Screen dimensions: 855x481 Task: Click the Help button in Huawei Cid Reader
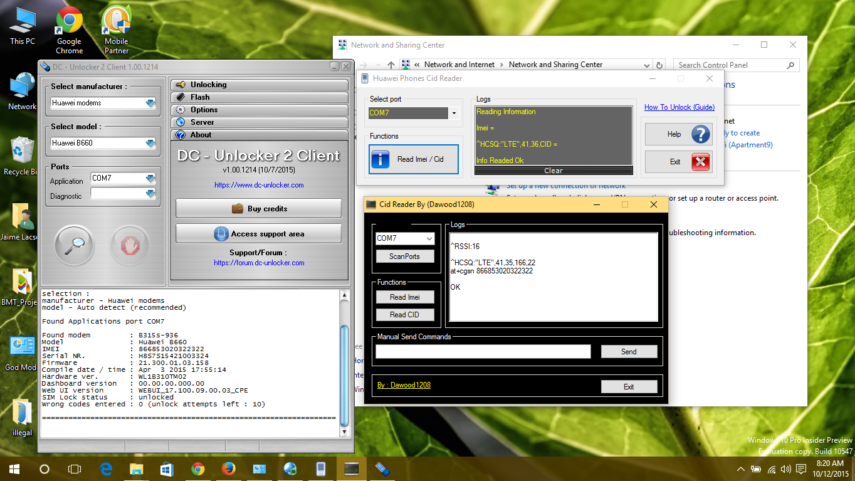click(679, 134)
